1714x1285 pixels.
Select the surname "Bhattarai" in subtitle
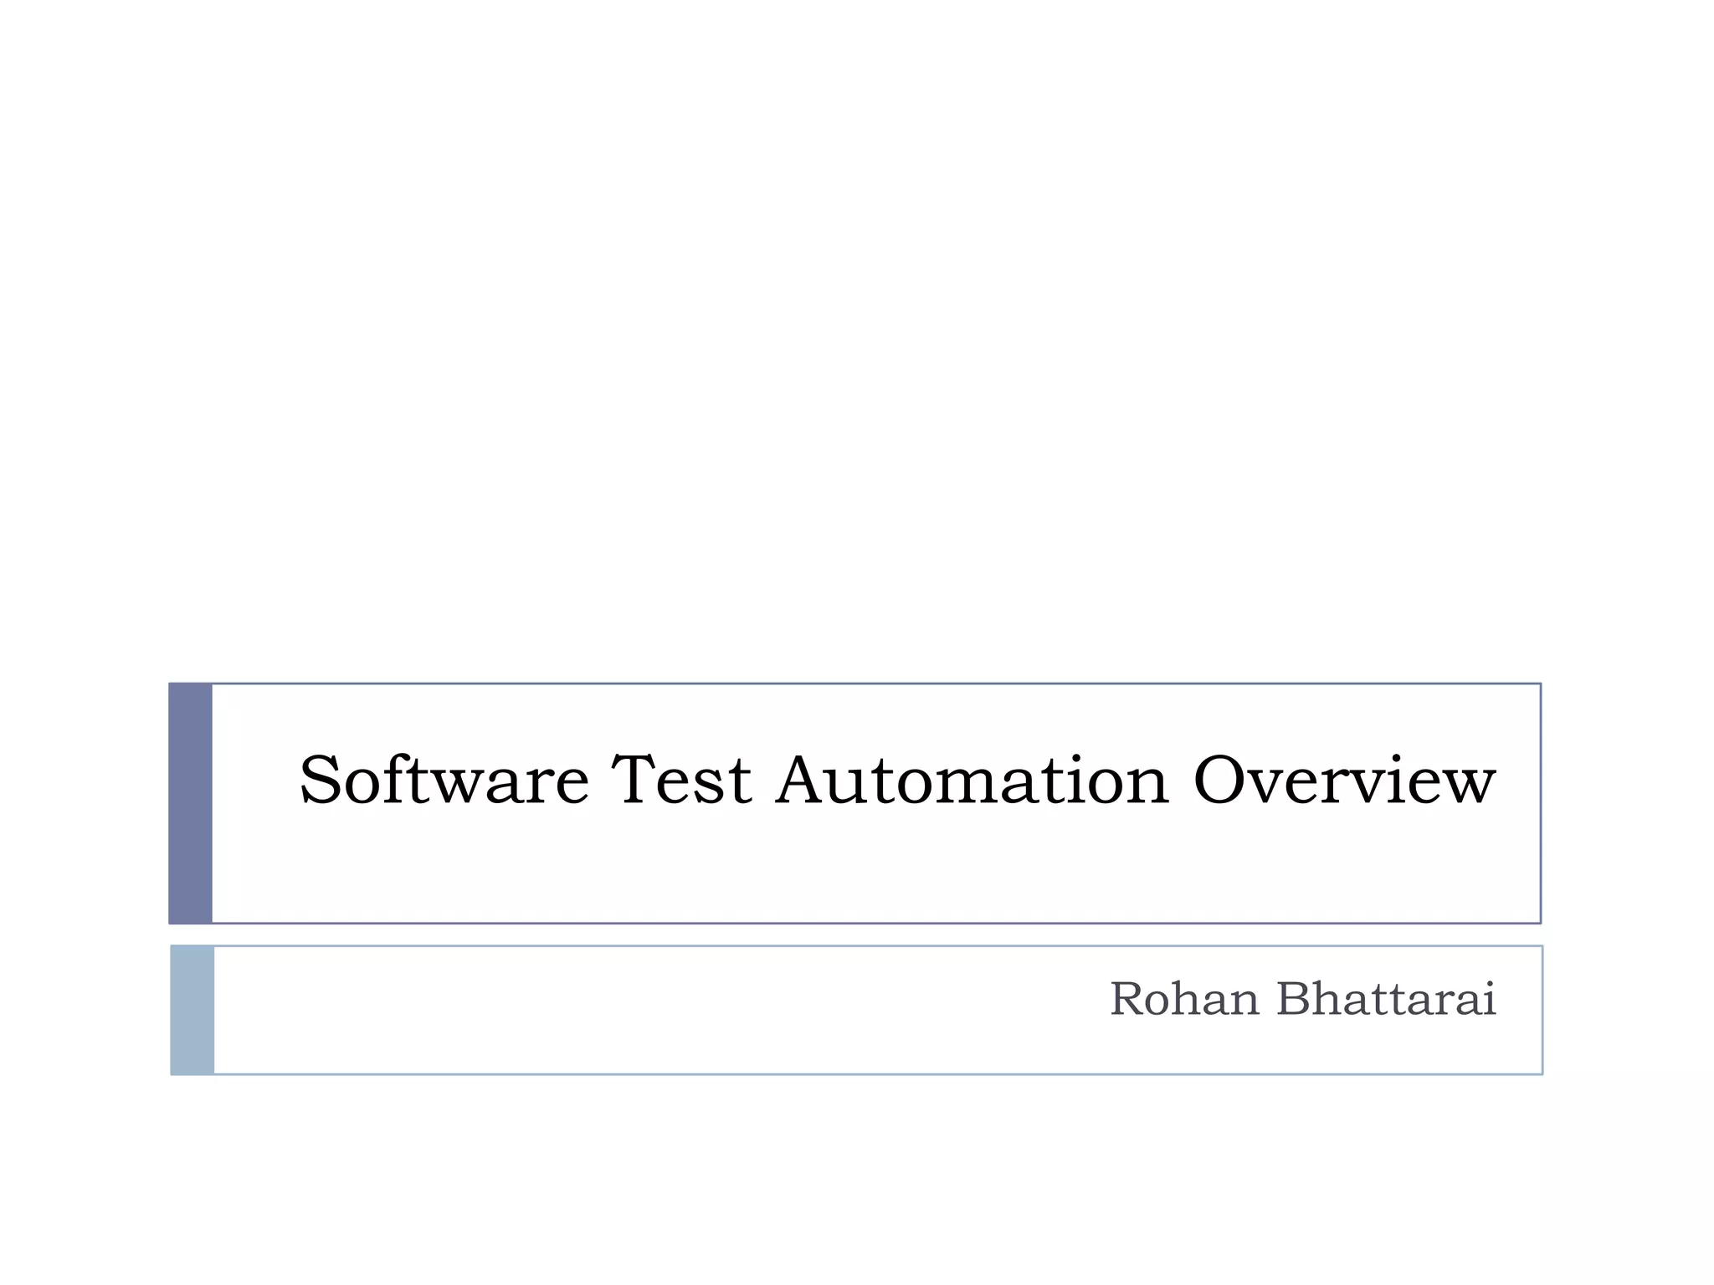[1386, 999]
